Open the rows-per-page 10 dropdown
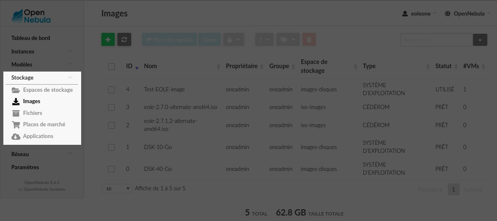Viewport: 497px width, 221px height. pos(117,188)
